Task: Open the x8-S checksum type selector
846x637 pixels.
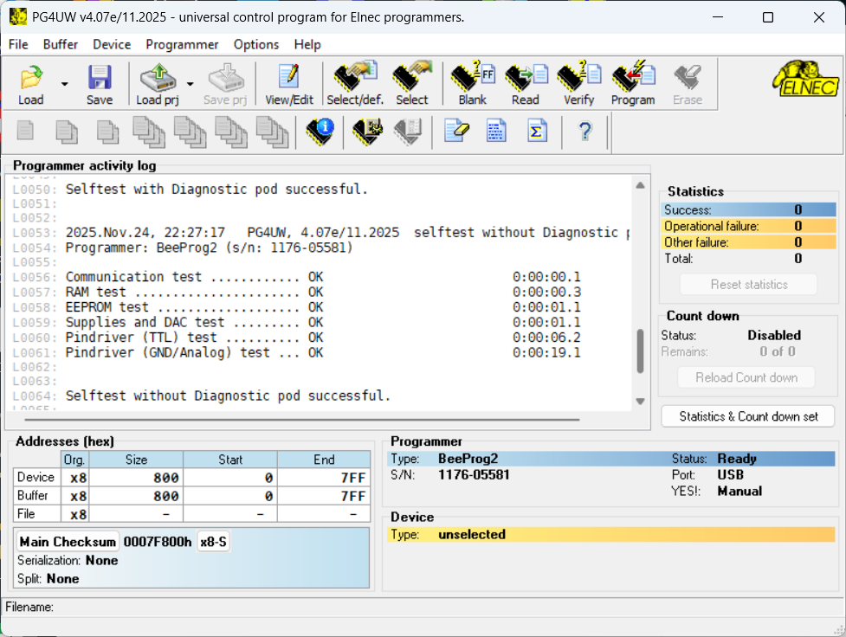Action: tap(214, 542)
